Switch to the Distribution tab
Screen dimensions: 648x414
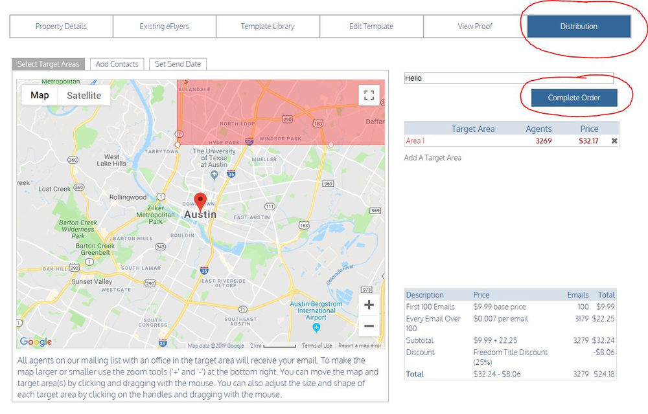tap(577, 27)
